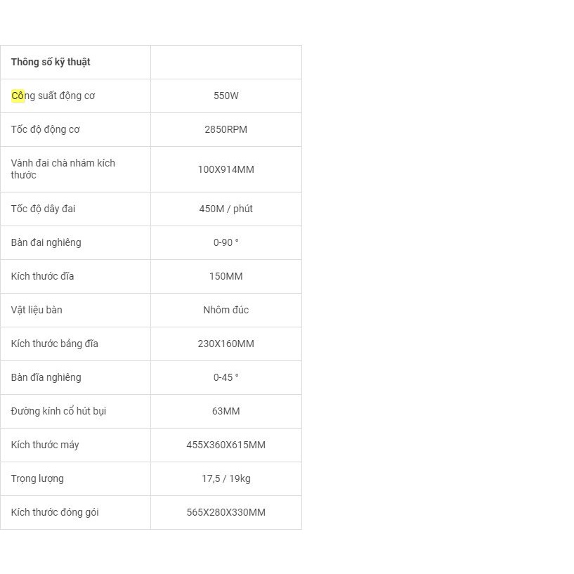This screenshot has width=574, height=574.
Task: Click the 2850RPM value
Action: pyautogui.click(x=226, y=129)
